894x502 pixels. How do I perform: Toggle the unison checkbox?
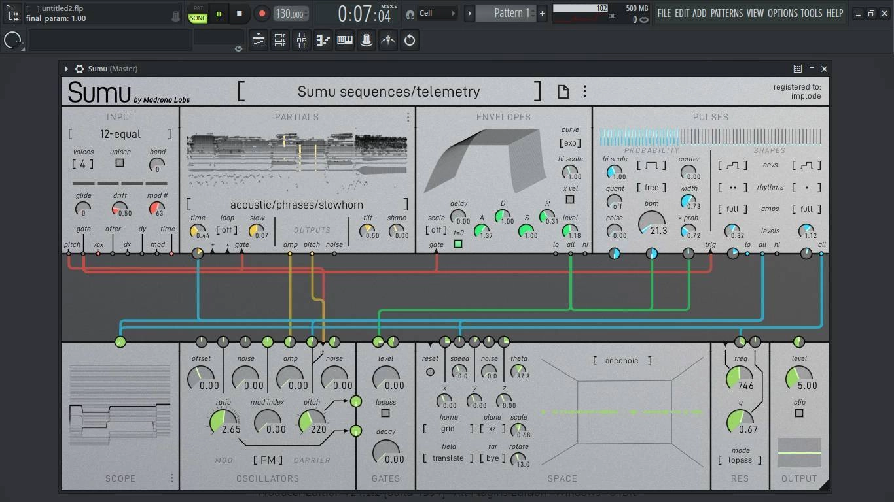[x=120, y=163]
